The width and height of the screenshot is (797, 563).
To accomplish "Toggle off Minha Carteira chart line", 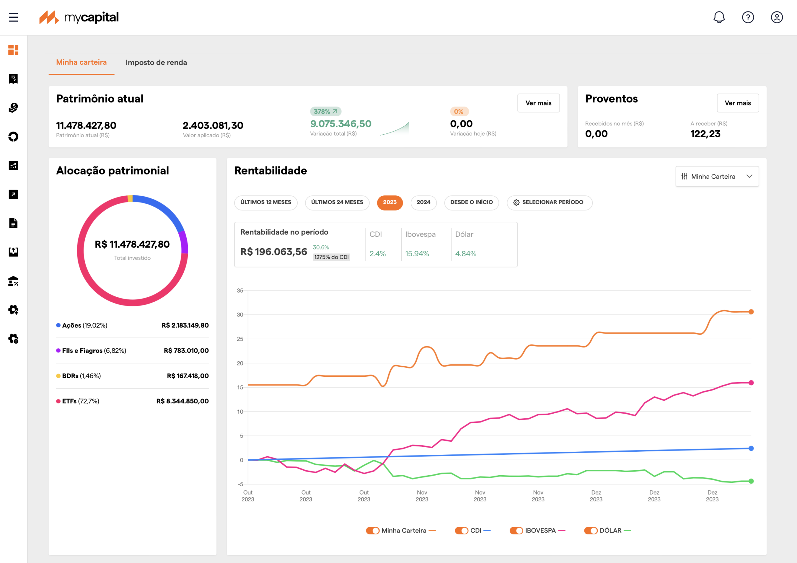I will [372, 530].
